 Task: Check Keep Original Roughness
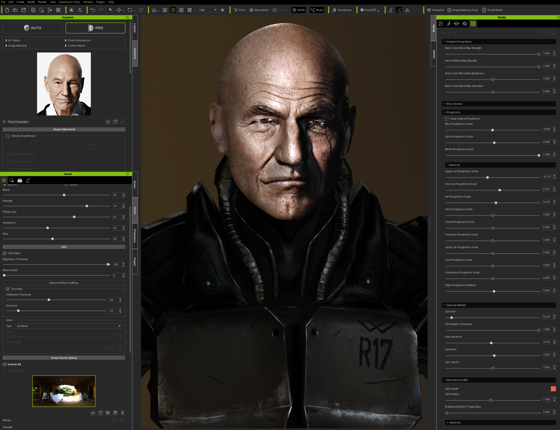tap(447, 119)
